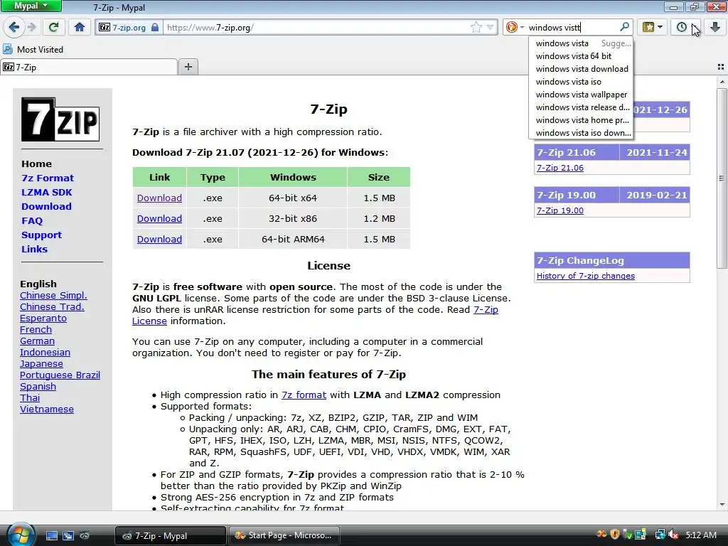Download the 64-bit x64 .exe
This screenshot has width=728, height=546.
point(159,198)
